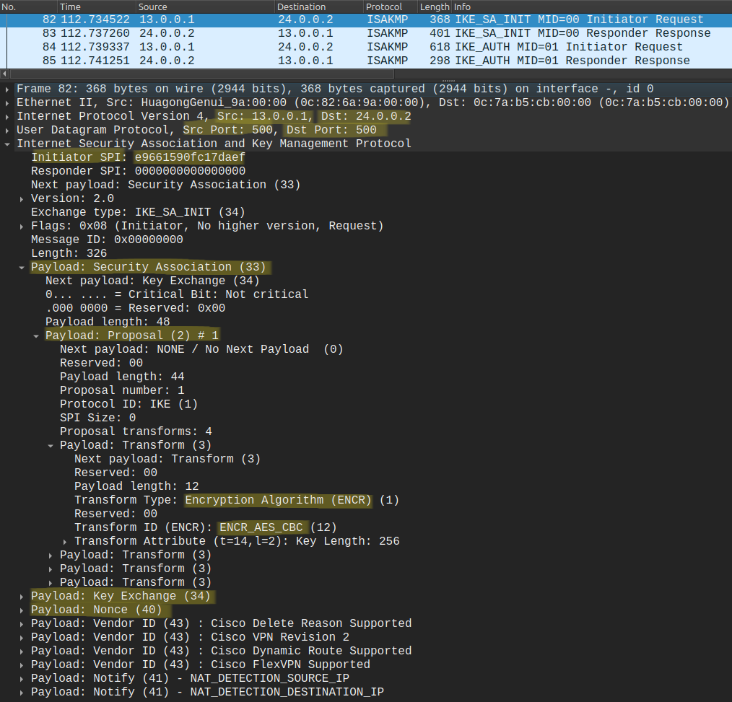Expand the Ethernet II section
The image size is (732, 702).
pyautogui.click(x=7, y=102)
